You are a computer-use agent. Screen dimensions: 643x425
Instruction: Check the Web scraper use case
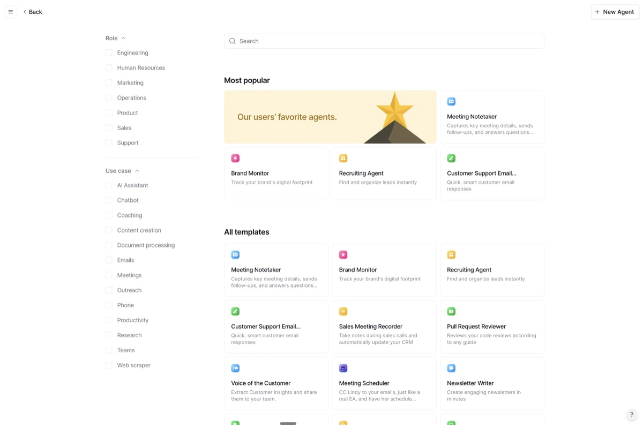[x=109, y=365]
